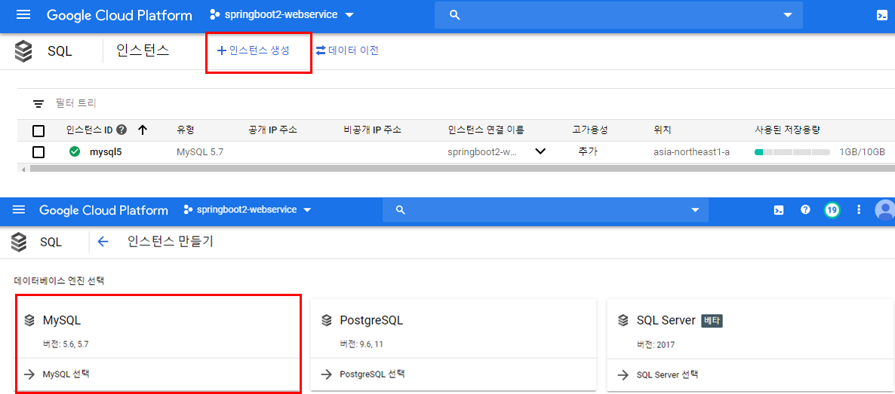Click 추가 in the 고가용성 column
895x394 pixels.
(588, 151)
